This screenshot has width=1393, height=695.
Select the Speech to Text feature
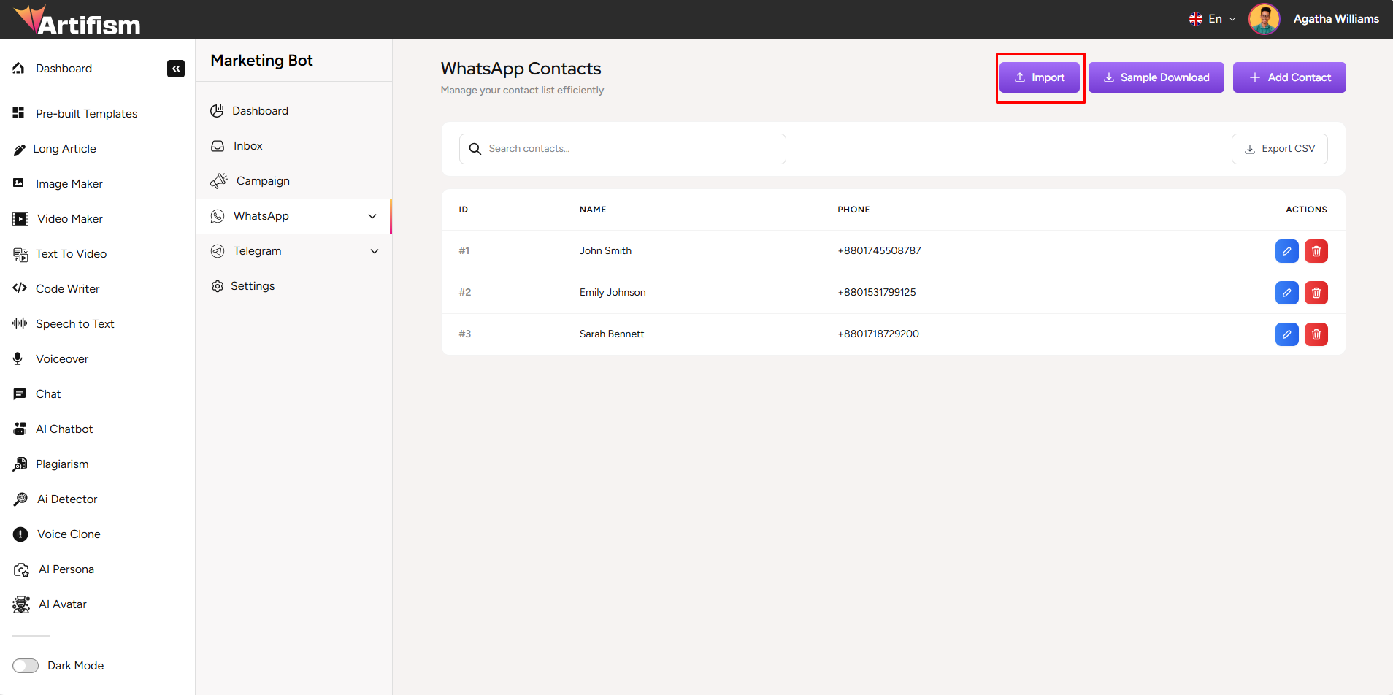click(x=74, y=323)
